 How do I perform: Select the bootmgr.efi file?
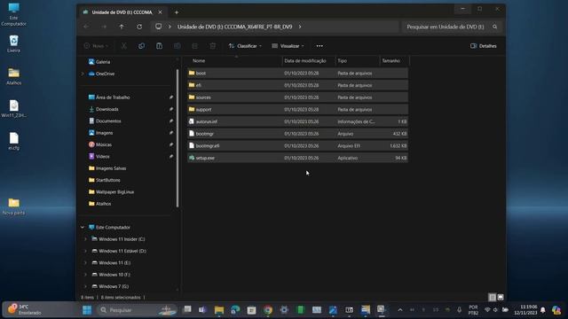298,145
